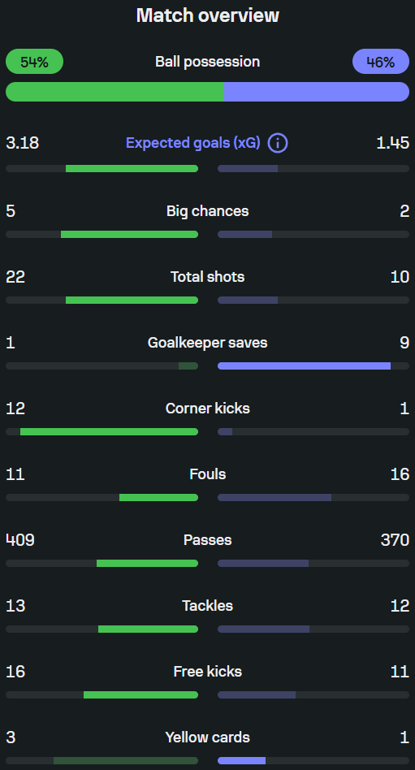Click the green Corner kicks bar
This screenshot has width=415, height=770.
tap(109, 431)
